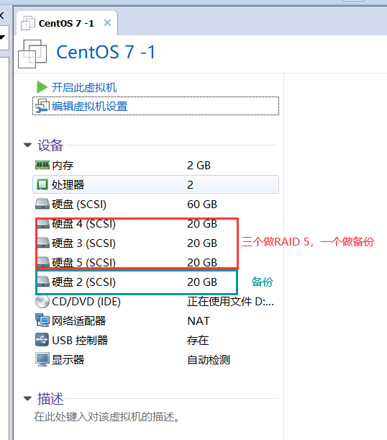This screenshot has width=387, height=440.
Task: Click 编辑虚拟机设置 link
Action: click(x=90, y=107)
